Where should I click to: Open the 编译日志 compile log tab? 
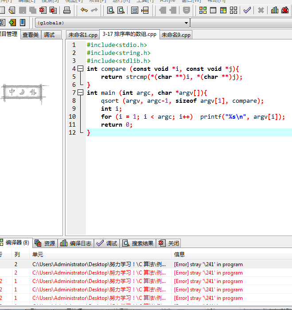point(76,243)
